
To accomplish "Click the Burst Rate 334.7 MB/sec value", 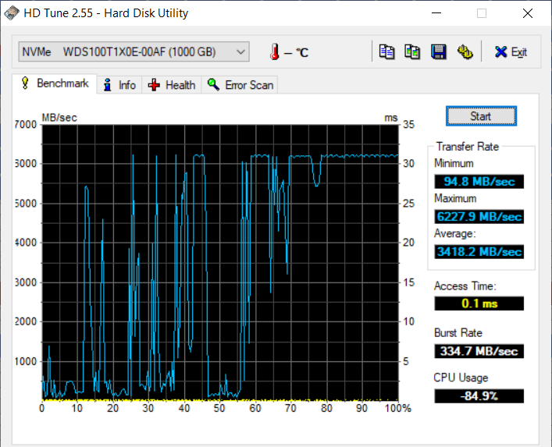I will tap(479, 351).
